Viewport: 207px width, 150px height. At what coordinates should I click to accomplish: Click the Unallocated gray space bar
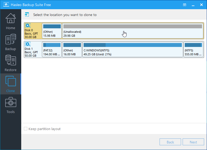coord(133,26)
